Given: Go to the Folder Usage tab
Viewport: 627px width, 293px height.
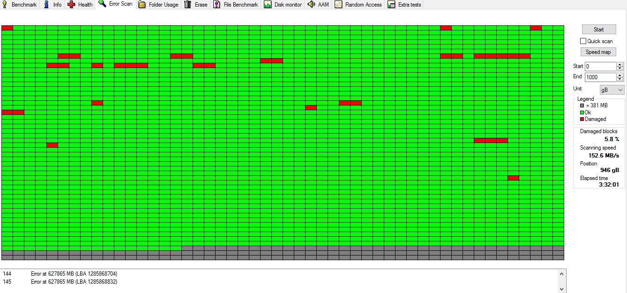Looking at the screenshot, I should (x=158, y=5).
